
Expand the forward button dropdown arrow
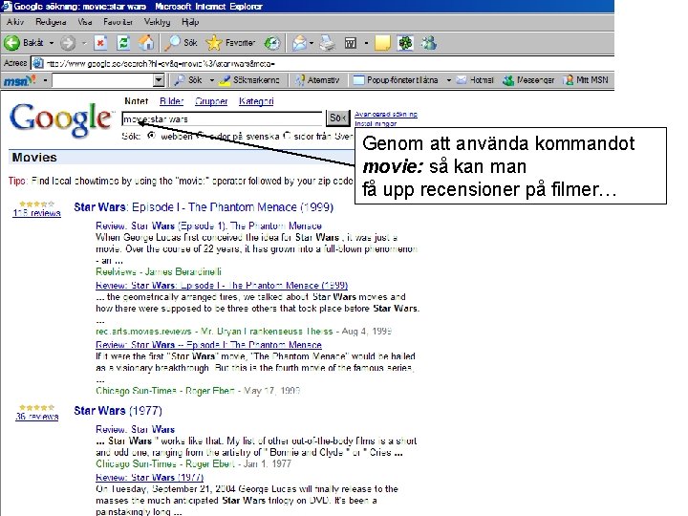[x=84, y=43]
